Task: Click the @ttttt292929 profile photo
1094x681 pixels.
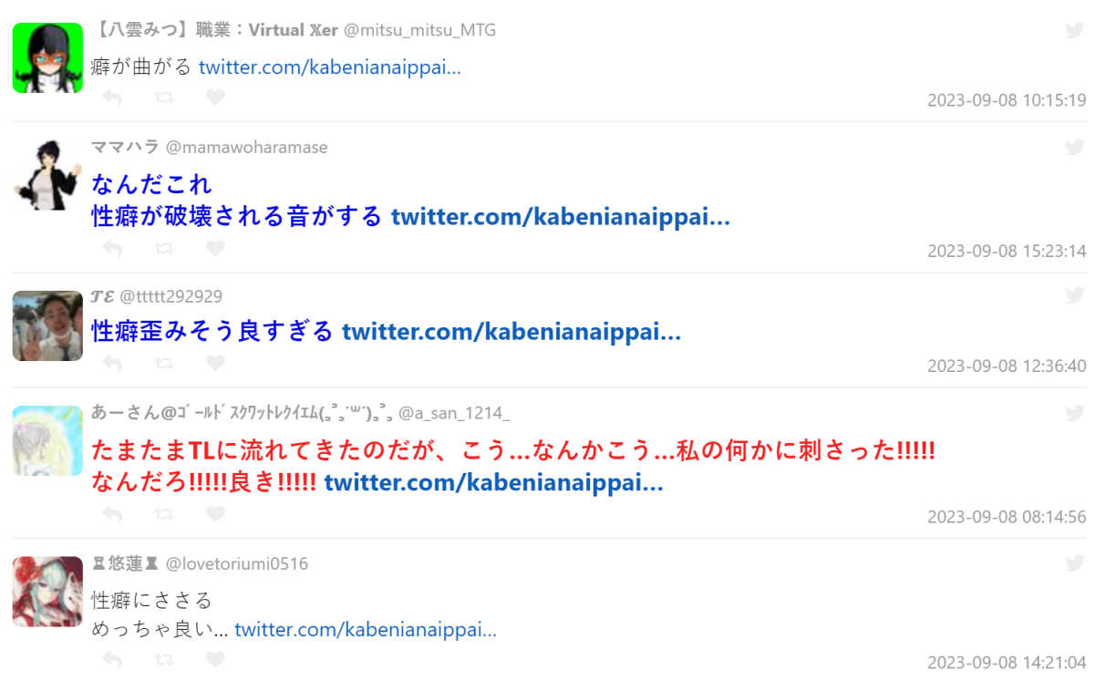Action: (x=47, y=325)
